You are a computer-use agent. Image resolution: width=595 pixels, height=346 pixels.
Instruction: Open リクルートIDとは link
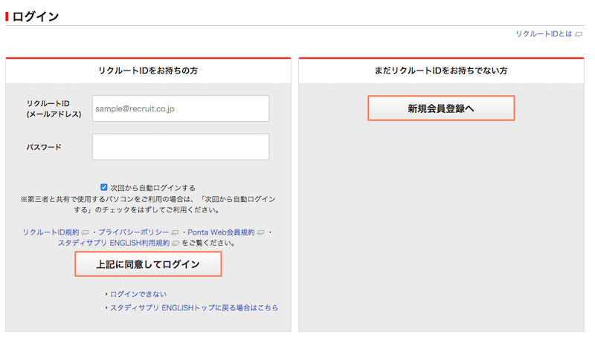pyautogui.click(x=544, y=34)
